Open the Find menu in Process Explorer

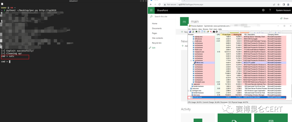211,29
